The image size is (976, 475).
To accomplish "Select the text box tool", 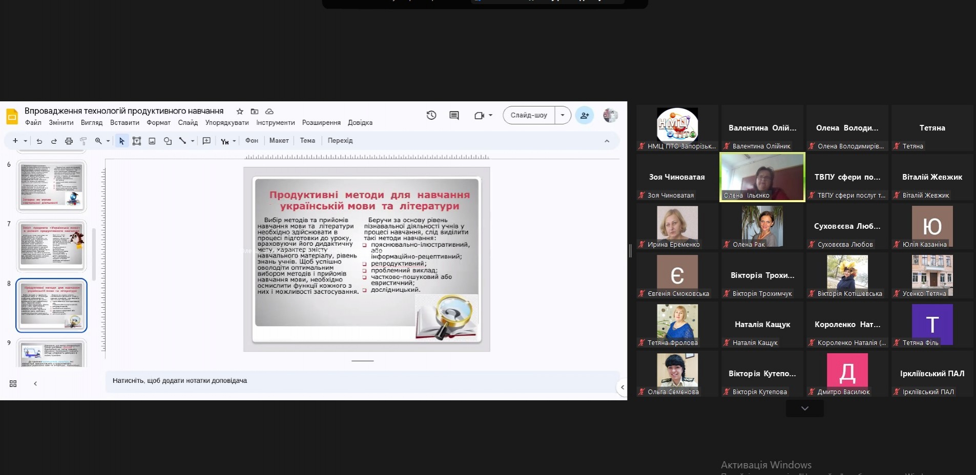I will click(x=137, y=141).
